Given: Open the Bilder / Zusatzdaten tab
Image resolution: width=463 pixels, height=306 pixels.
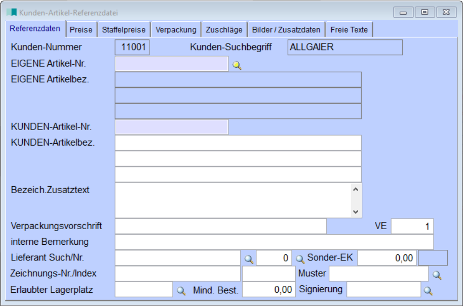Looking at the screenshot, I should pos(286,30).
